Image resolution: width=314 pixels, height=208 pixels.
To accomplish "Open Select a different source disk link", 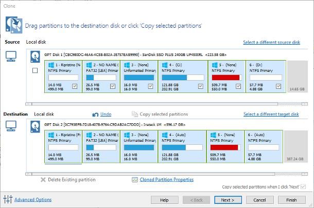I will coord(271,43).
